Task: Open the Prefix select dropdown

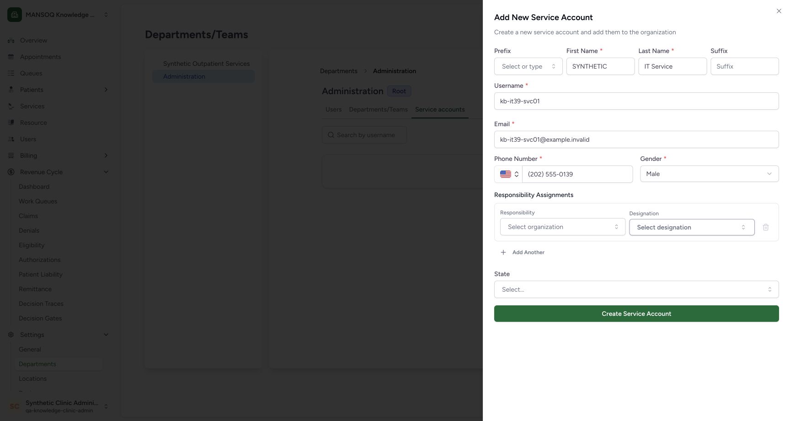Action: click(528, 66)
